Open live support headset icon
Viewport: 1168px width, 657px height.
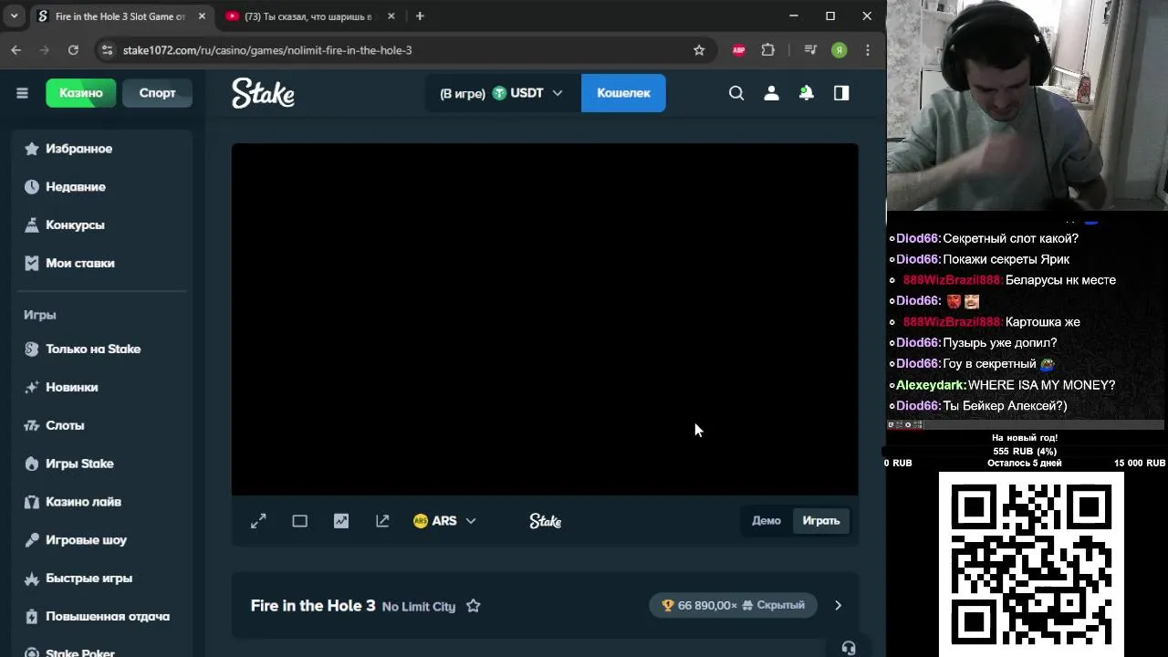coord(849,648)
